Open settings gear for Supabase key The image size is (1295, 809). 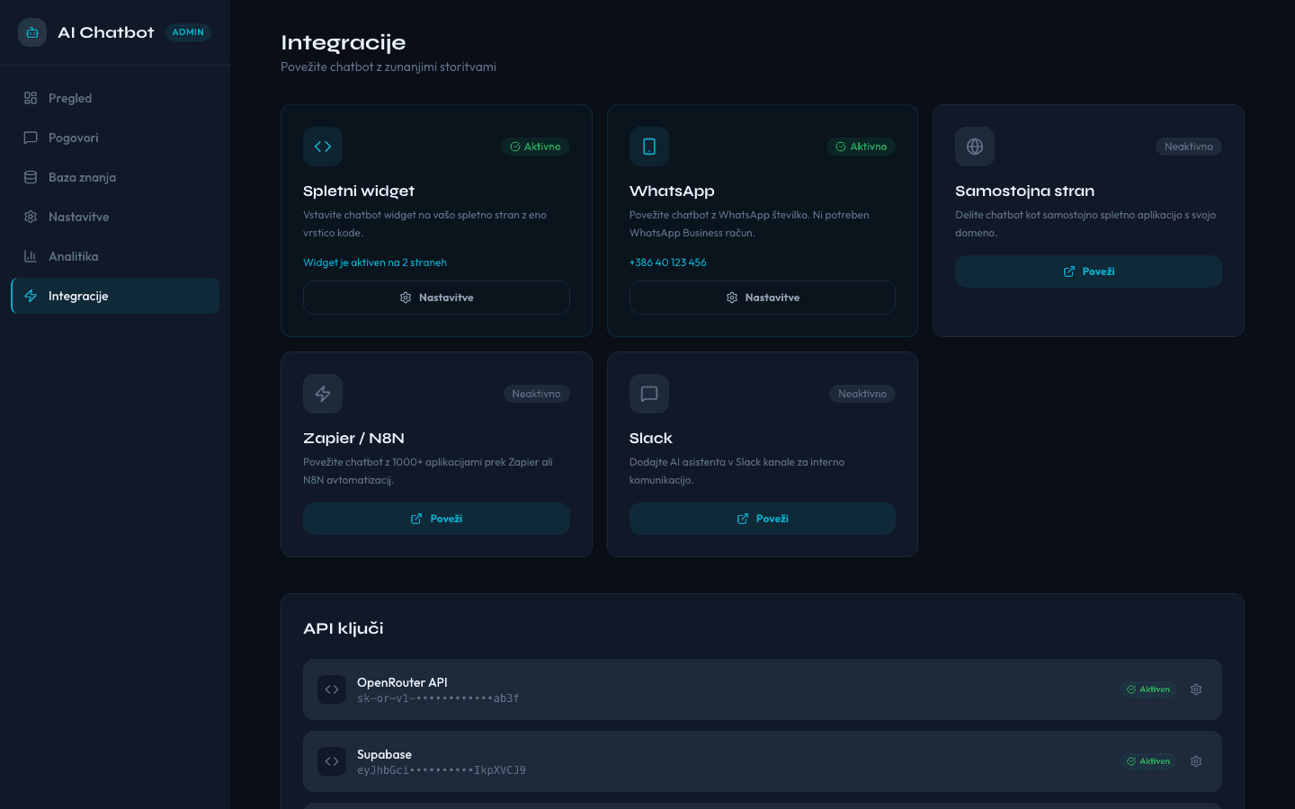click(1196, 761)
